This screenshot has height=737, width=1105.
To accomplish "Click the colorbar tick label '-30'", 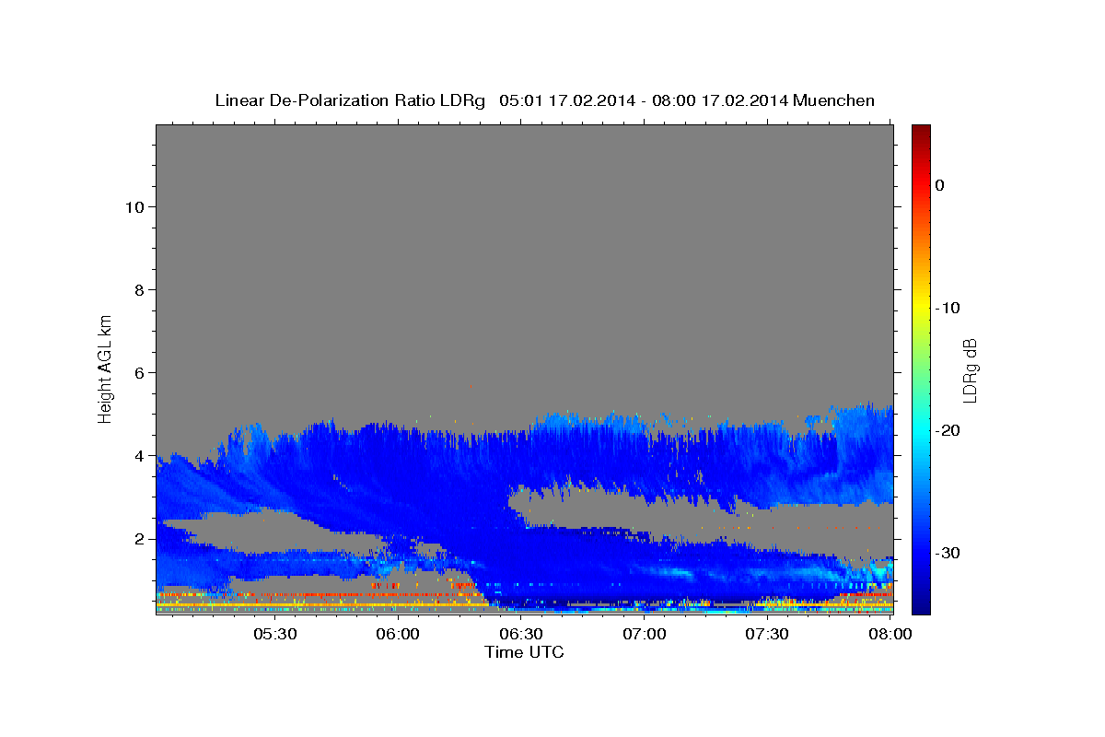I will pos(948,553).
